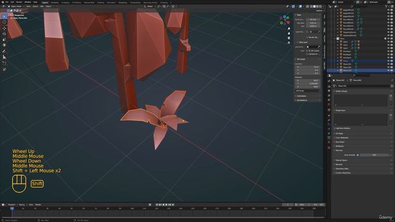Open the Material properties tab icon
This screenshot has height=222, width=395.
pyautogui.click(x=329, y=142)
